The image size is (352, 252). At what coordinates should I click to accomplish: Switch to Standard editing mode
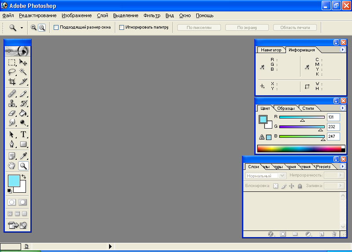click(x=12, y=202)
